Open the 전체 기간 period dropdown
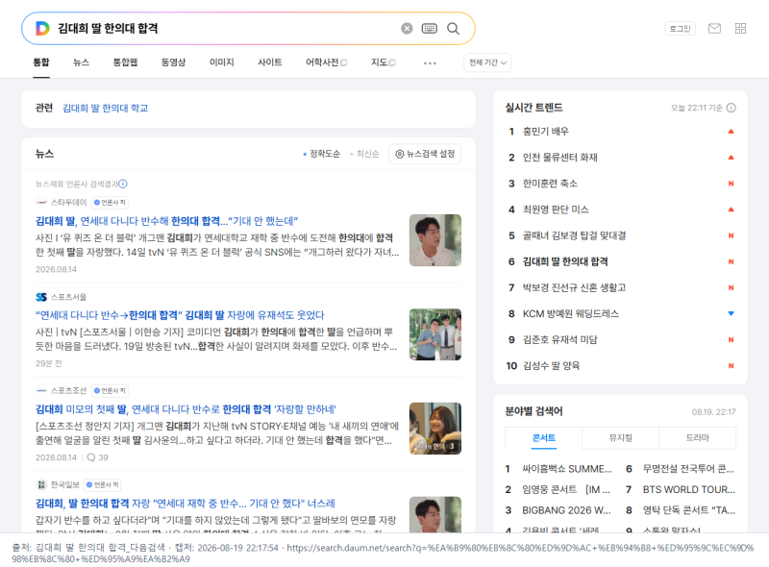This screenshot has width=769, height=567. 487,62
